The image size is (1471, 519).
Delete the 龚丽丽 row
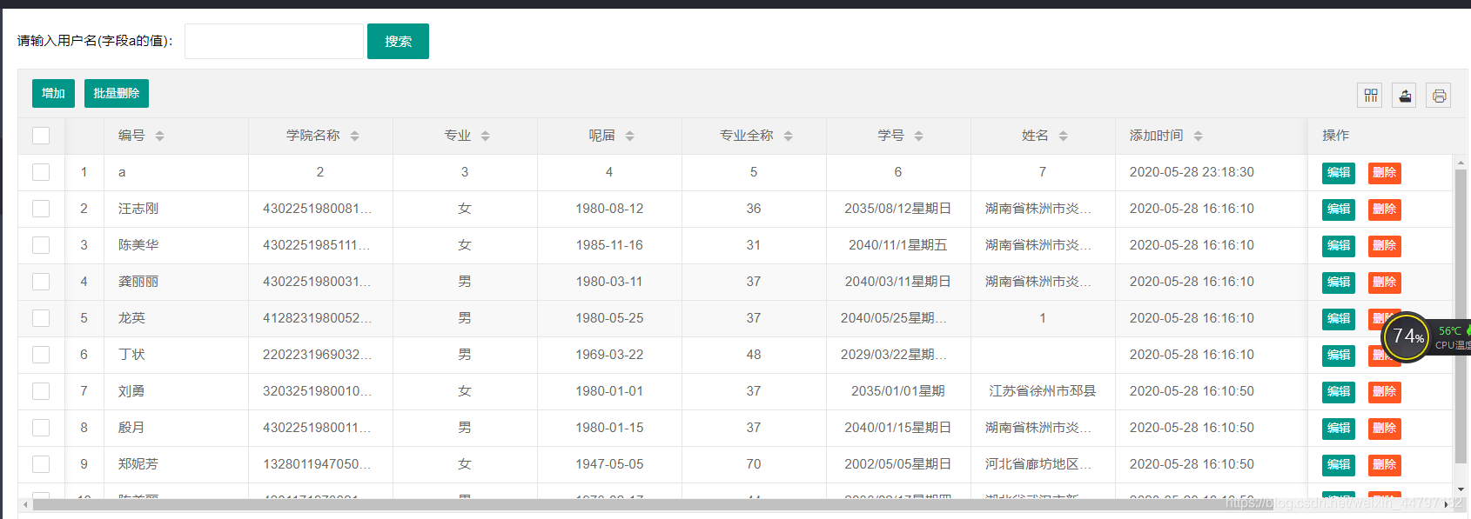[x=1385, y=283]
